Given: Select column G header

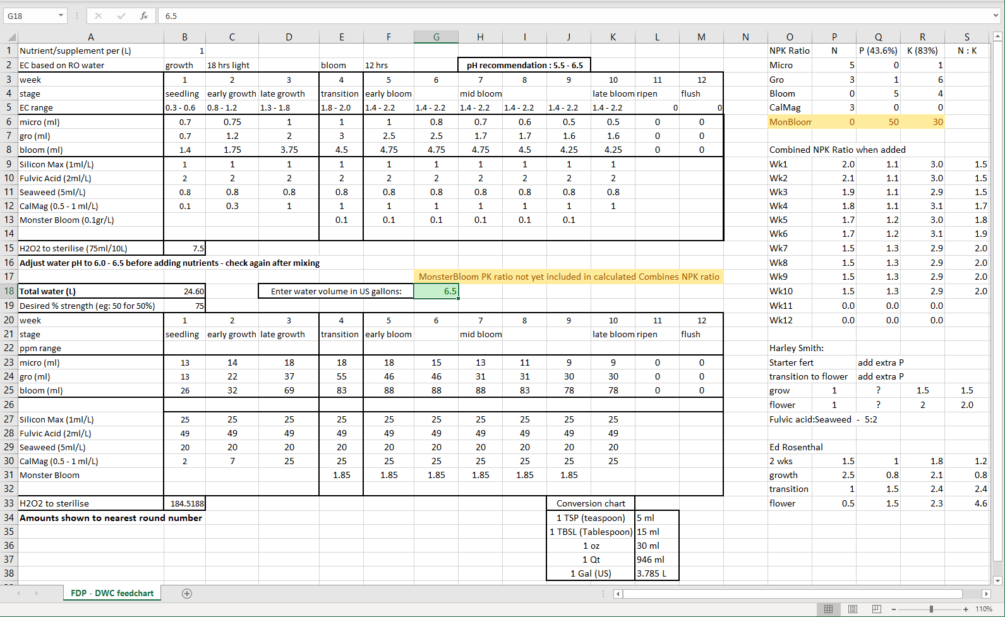Looking at the screenshot, I should click(436, 37).
